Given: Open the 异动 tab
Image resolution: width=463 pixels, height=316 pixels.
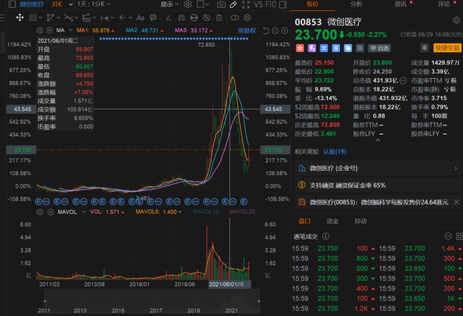Looking at the screenshot, I should click(360, 221).
